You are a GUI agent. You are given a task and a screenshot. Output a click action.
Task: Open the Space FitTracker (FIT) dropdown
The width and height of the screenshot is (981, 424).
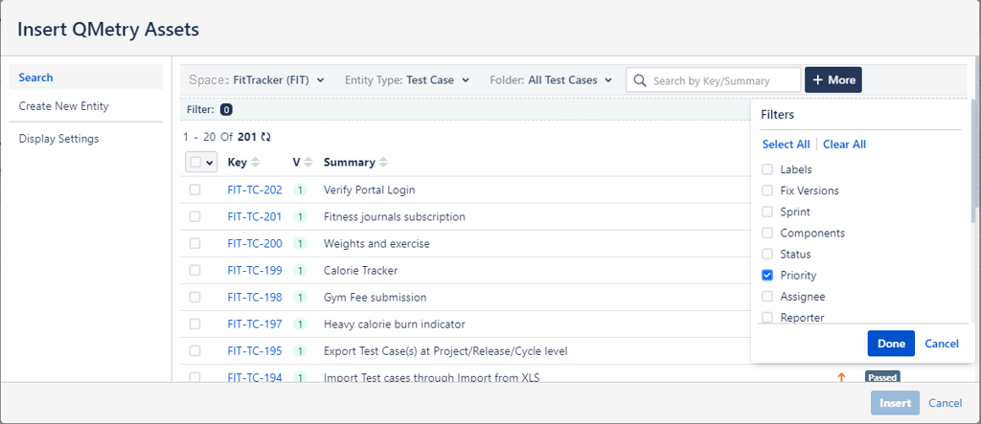257,80
